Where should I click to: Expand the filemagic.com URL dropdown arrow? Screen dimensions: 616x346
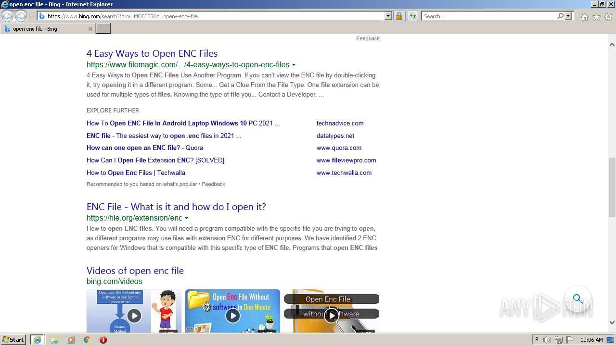(294, 65)
